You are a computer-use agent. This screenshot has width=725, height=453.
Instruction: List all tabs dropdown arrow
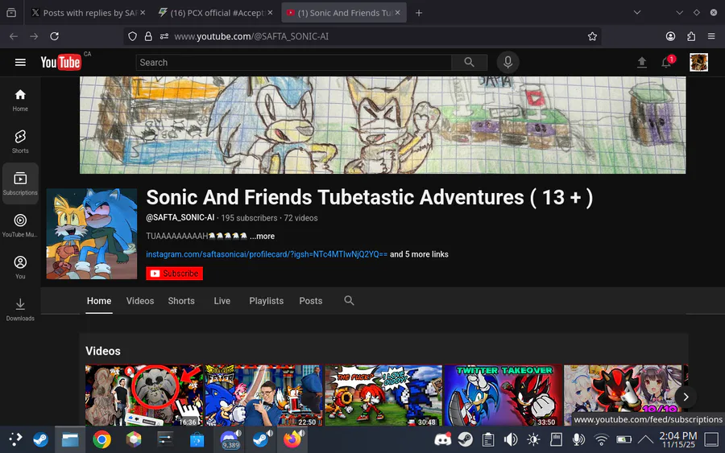tap(637, 13)
